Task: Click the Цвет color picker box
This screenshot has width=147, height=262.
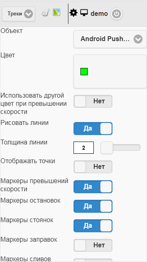Action: pos(110,71)
